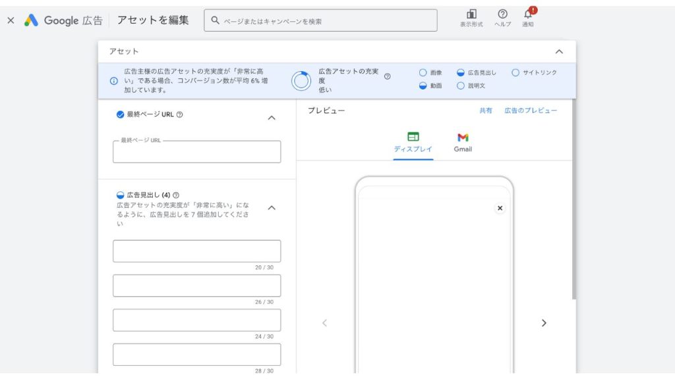Advance the preview with the right arrow

(x=544, y=323)
